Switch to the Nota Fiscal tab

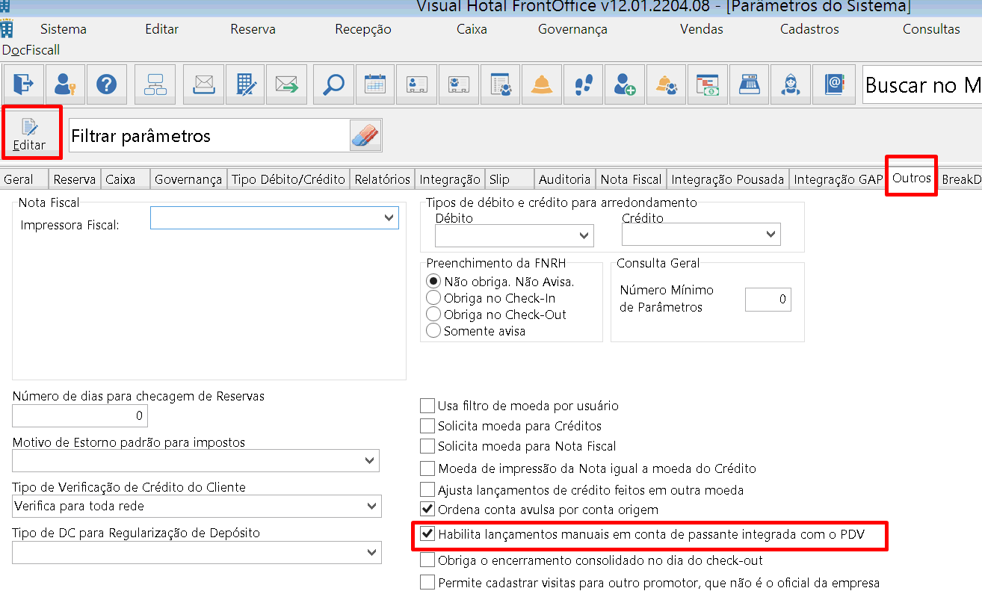click(631, 179)
